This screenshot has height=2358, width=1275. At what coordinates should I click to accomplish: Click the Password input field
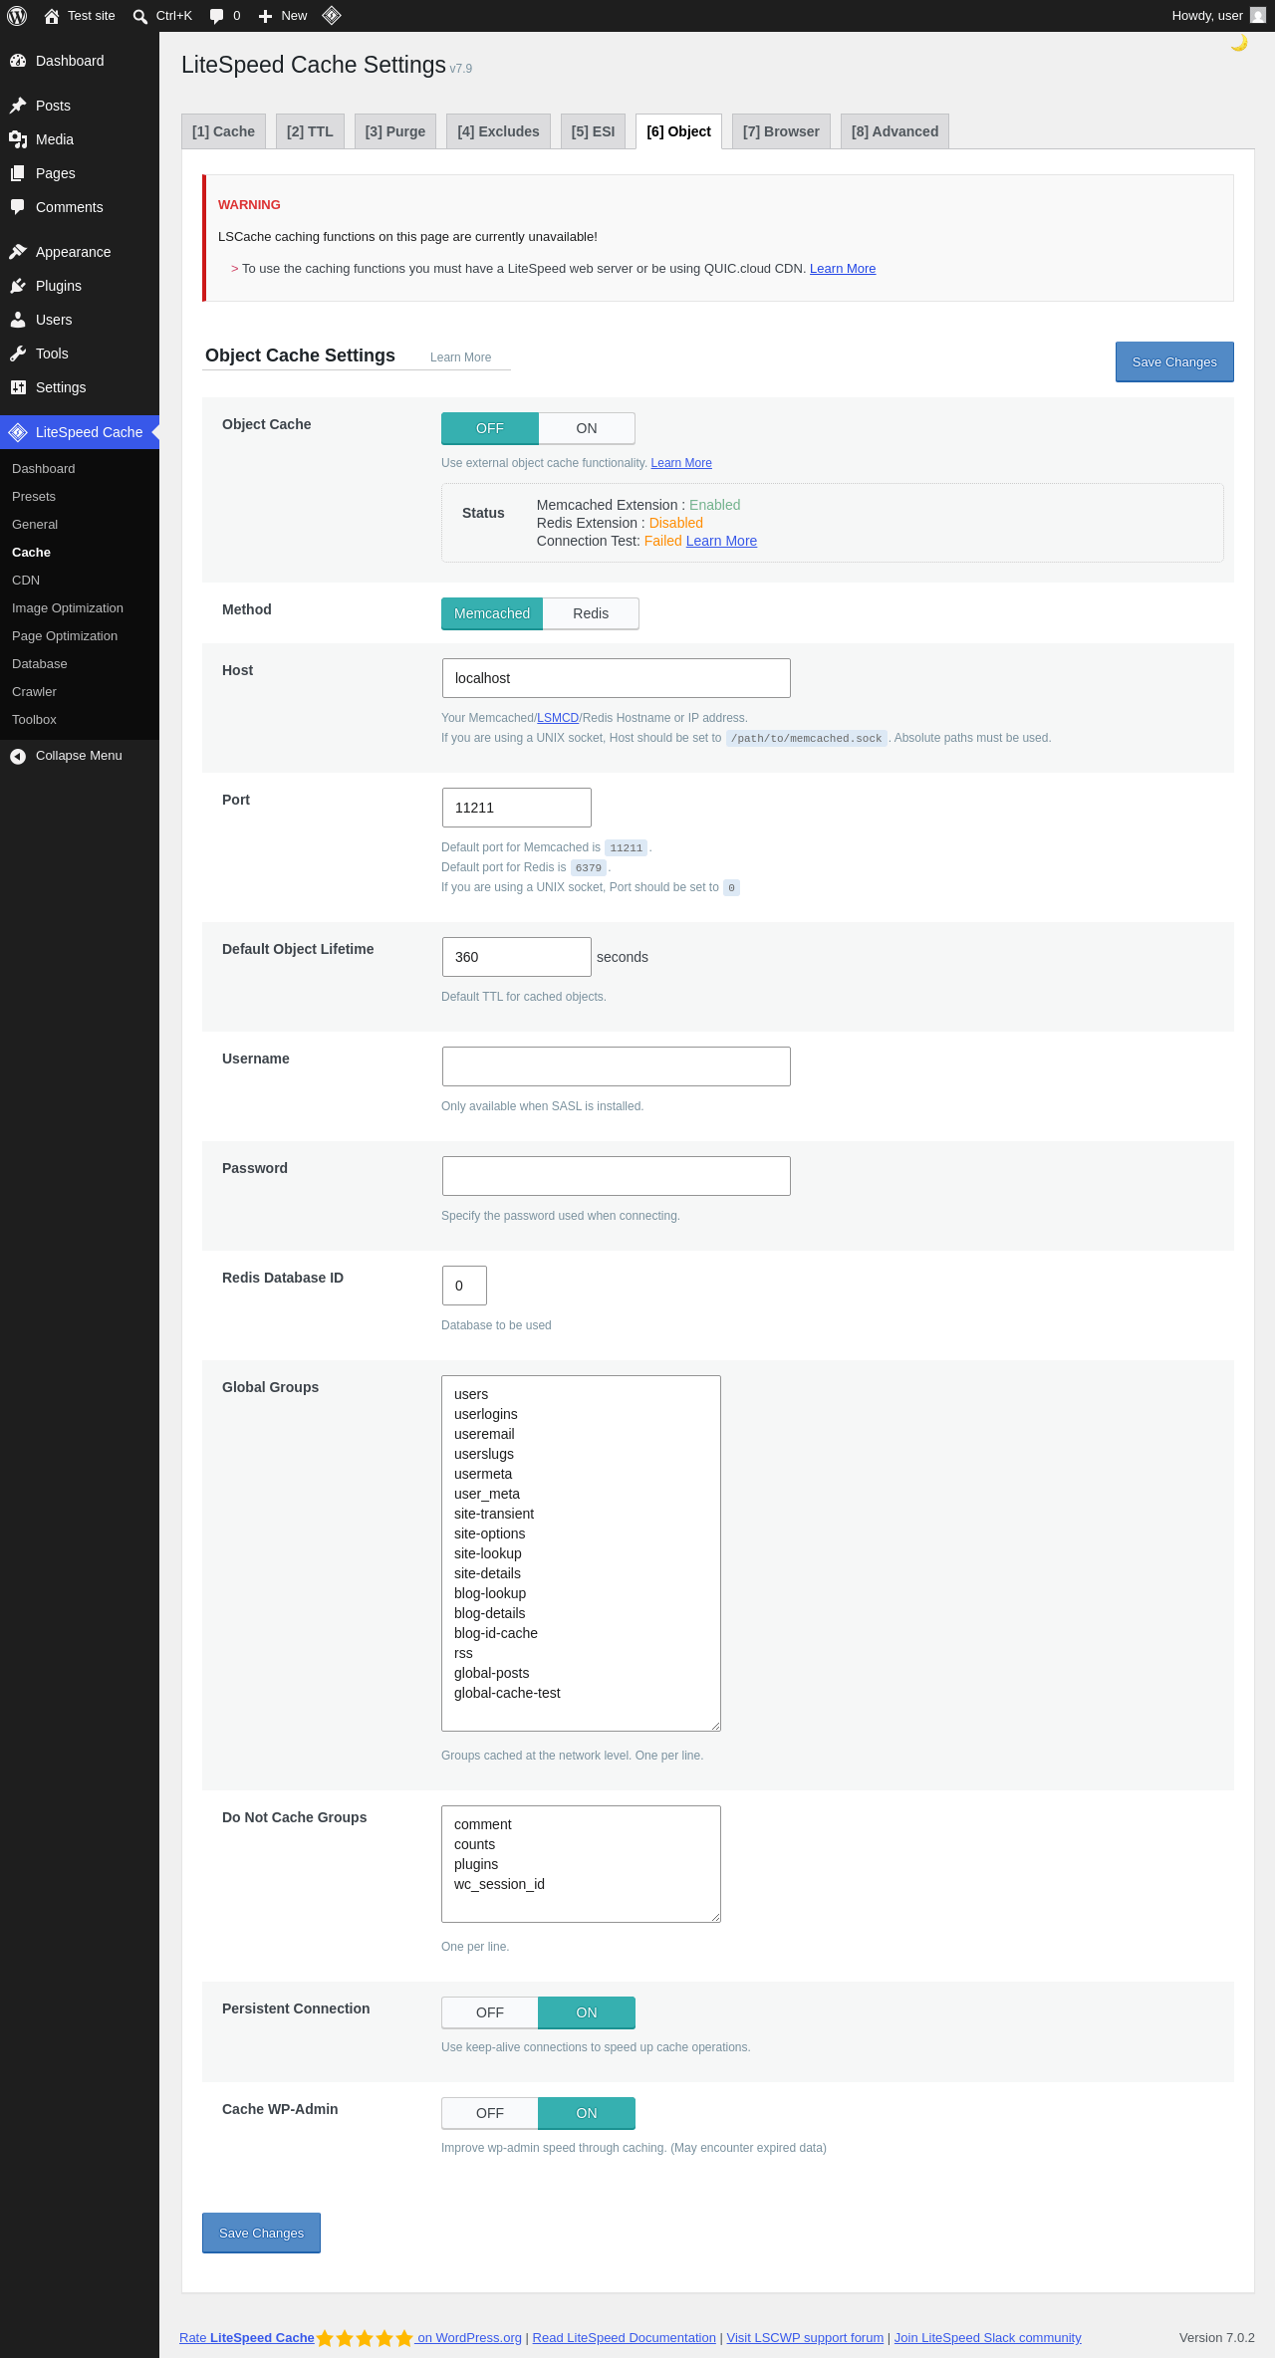pos(617,1176)
